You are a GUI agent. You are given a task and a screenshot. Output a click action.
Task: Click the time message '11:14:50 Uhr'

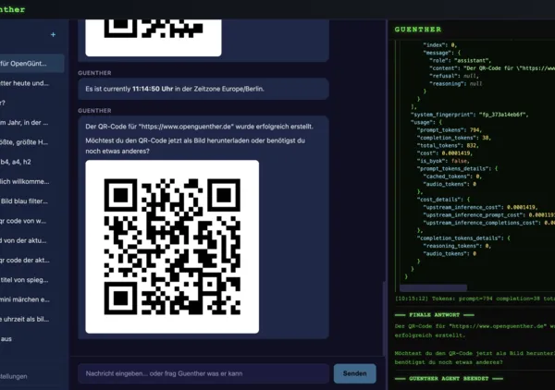tap(153, 89)
